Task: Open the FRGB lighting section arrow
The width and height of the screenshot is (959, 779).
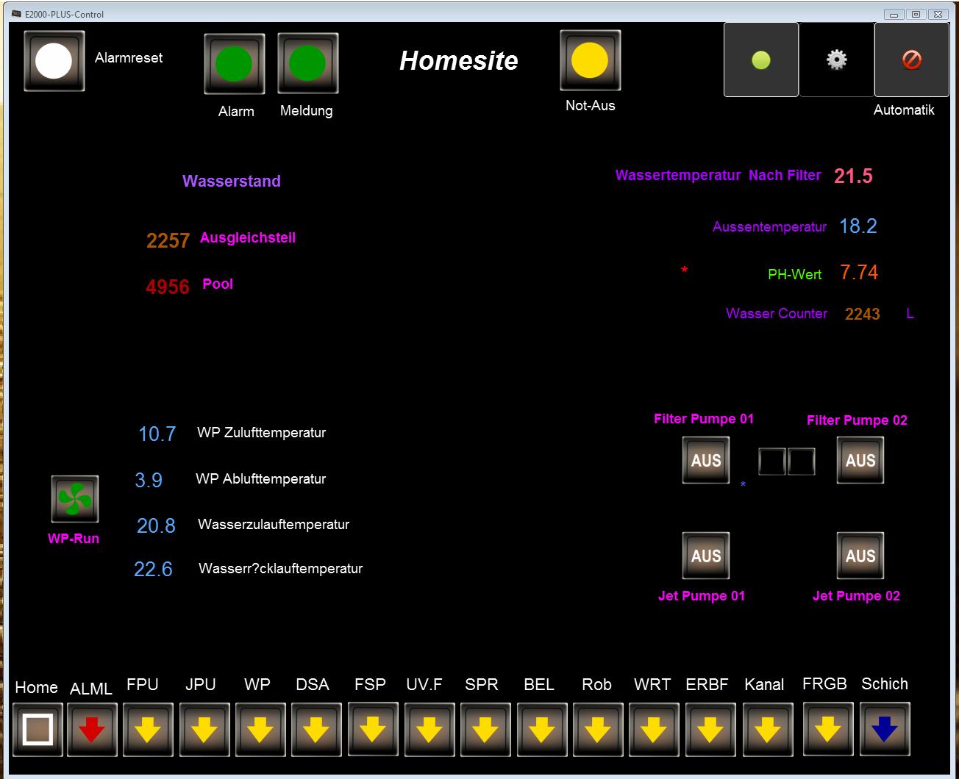Action: [x=828, y=729]
